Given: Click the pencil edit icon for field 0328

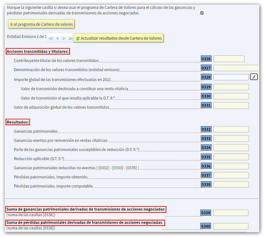Looking at the screenshot, I should 253,77.
